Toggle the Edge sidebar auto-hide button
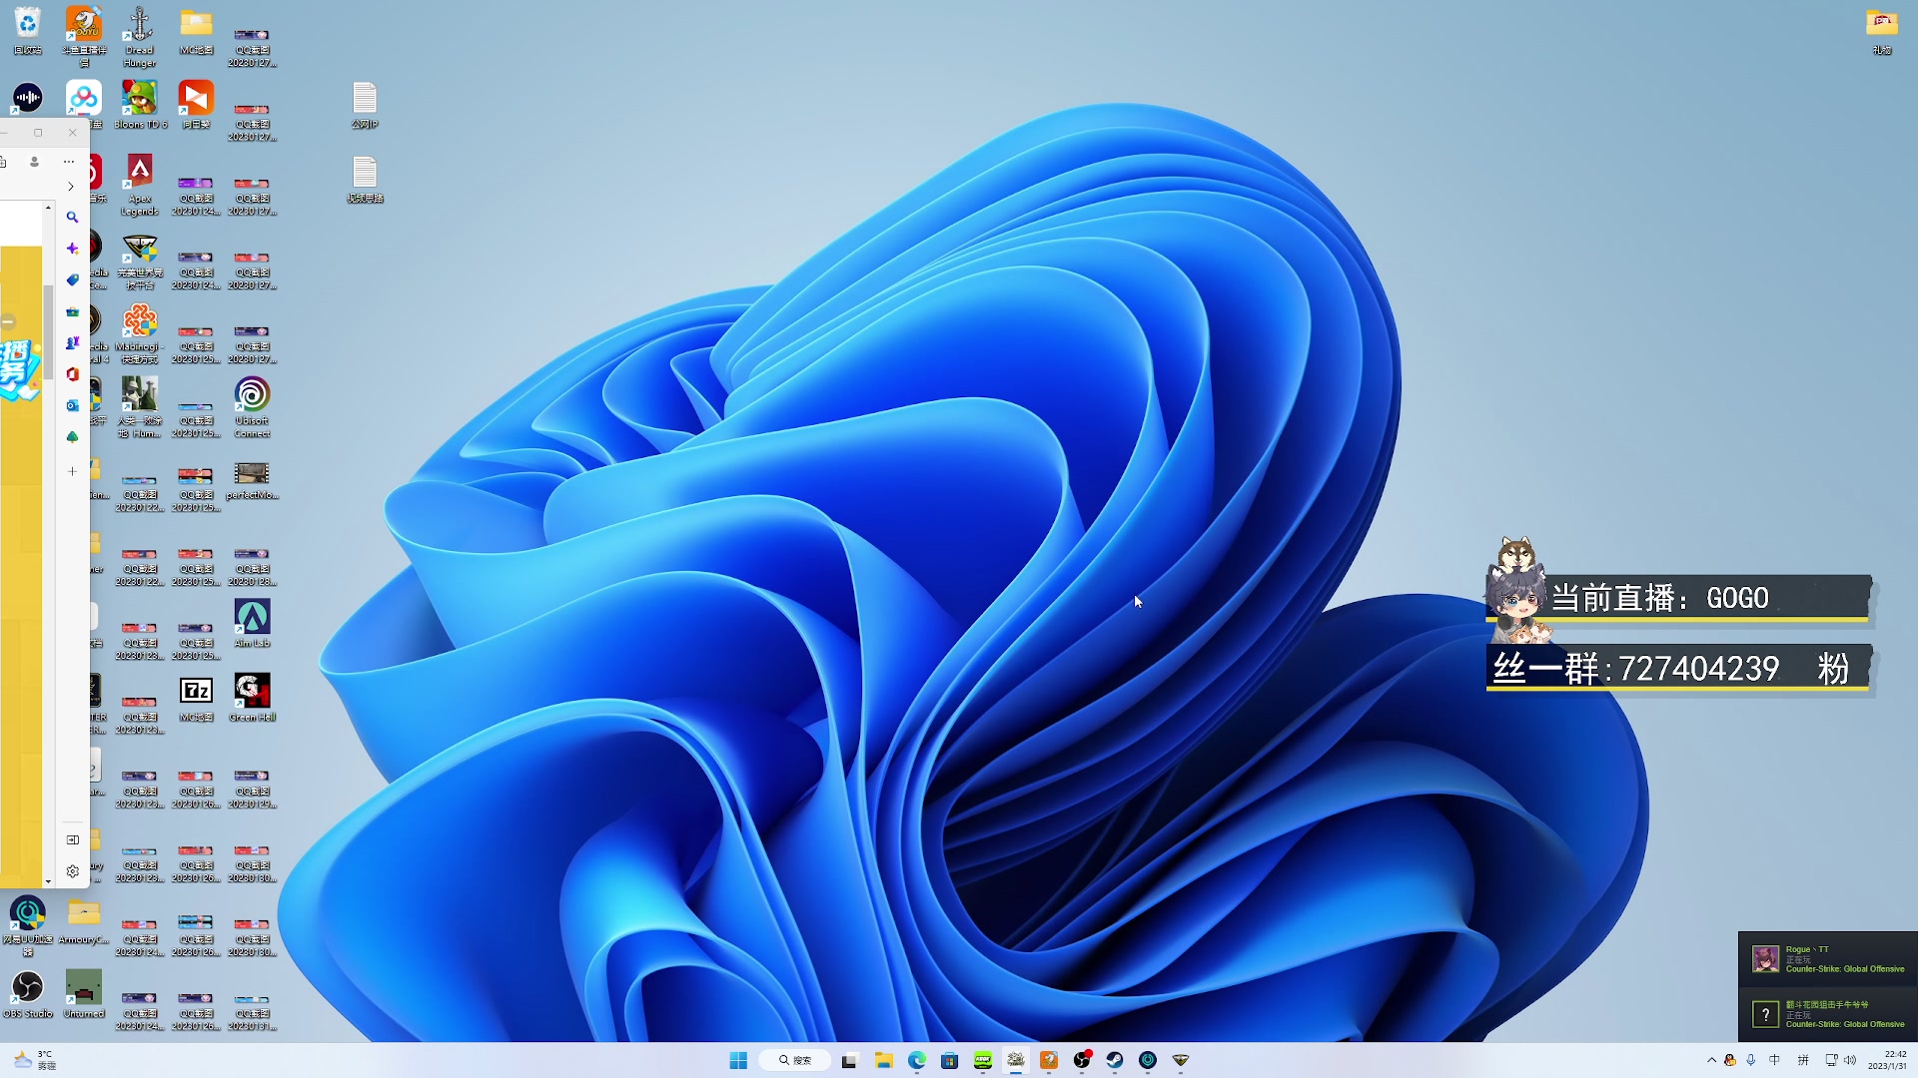1918x1078 pixels. (72, 840)
